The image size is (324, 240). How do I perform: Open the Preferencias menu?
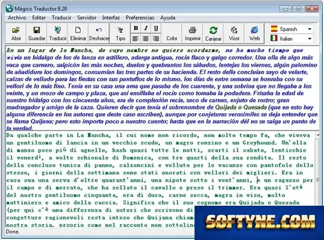(140, 18)
